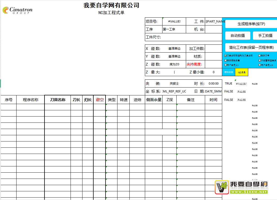Click the 自动拍摄 button
Viewport: 277px width, 200px height.
pos(237,36)
